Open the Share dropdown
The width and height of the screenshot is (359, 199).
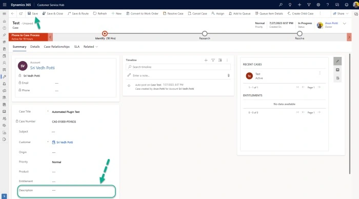click(x=341, y=13)
